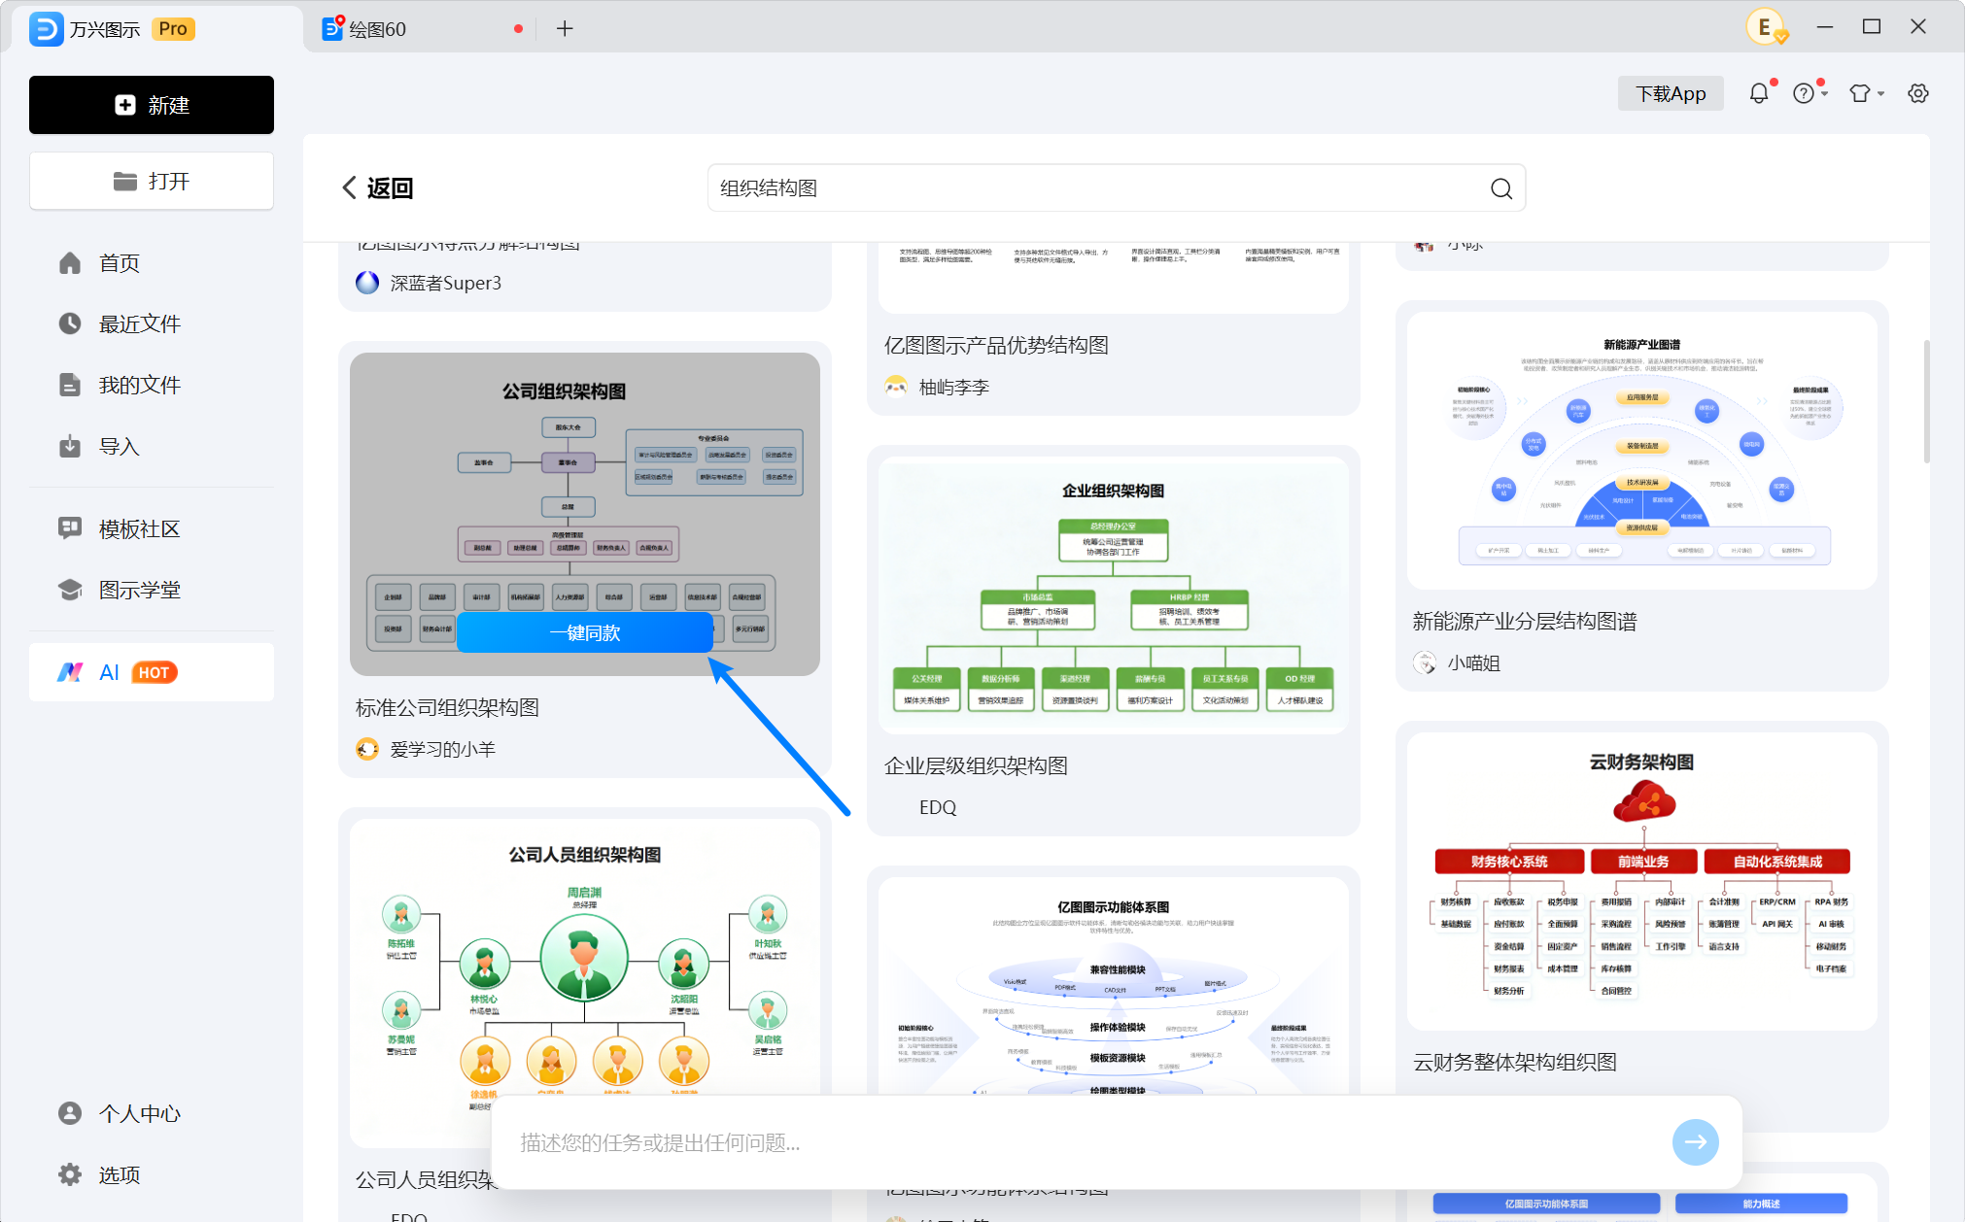
Task: Open the help question-mark menu
Action: 1810,93
